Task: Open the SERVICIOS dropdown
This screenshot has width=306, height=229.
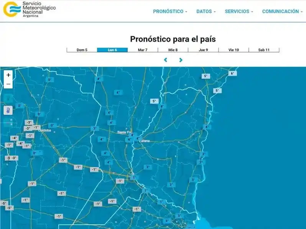Action: [239, 11]
